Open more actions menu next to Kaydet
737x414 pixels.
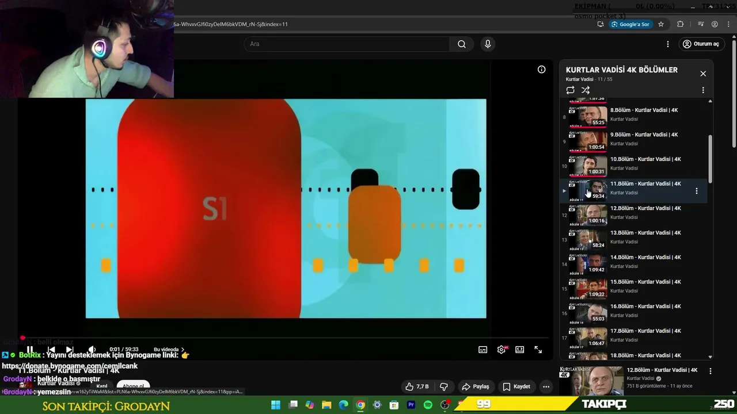(x=546, y=386)
